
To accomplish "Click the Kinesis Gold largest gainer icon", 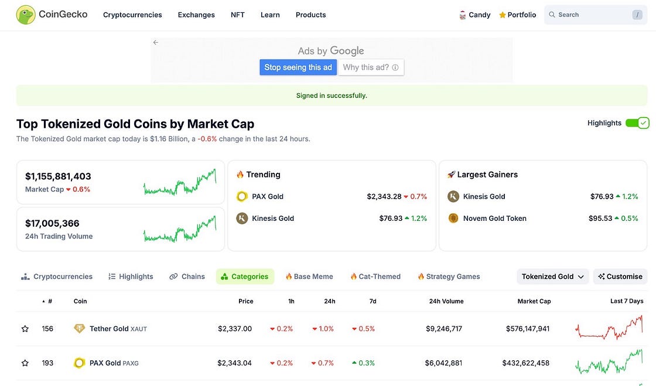I will [x=453, y=197].
